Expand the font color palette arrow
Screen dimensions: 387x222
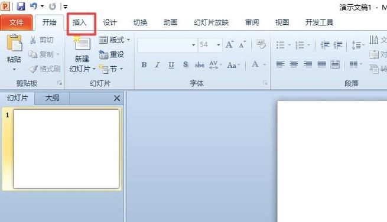(264, 64)
